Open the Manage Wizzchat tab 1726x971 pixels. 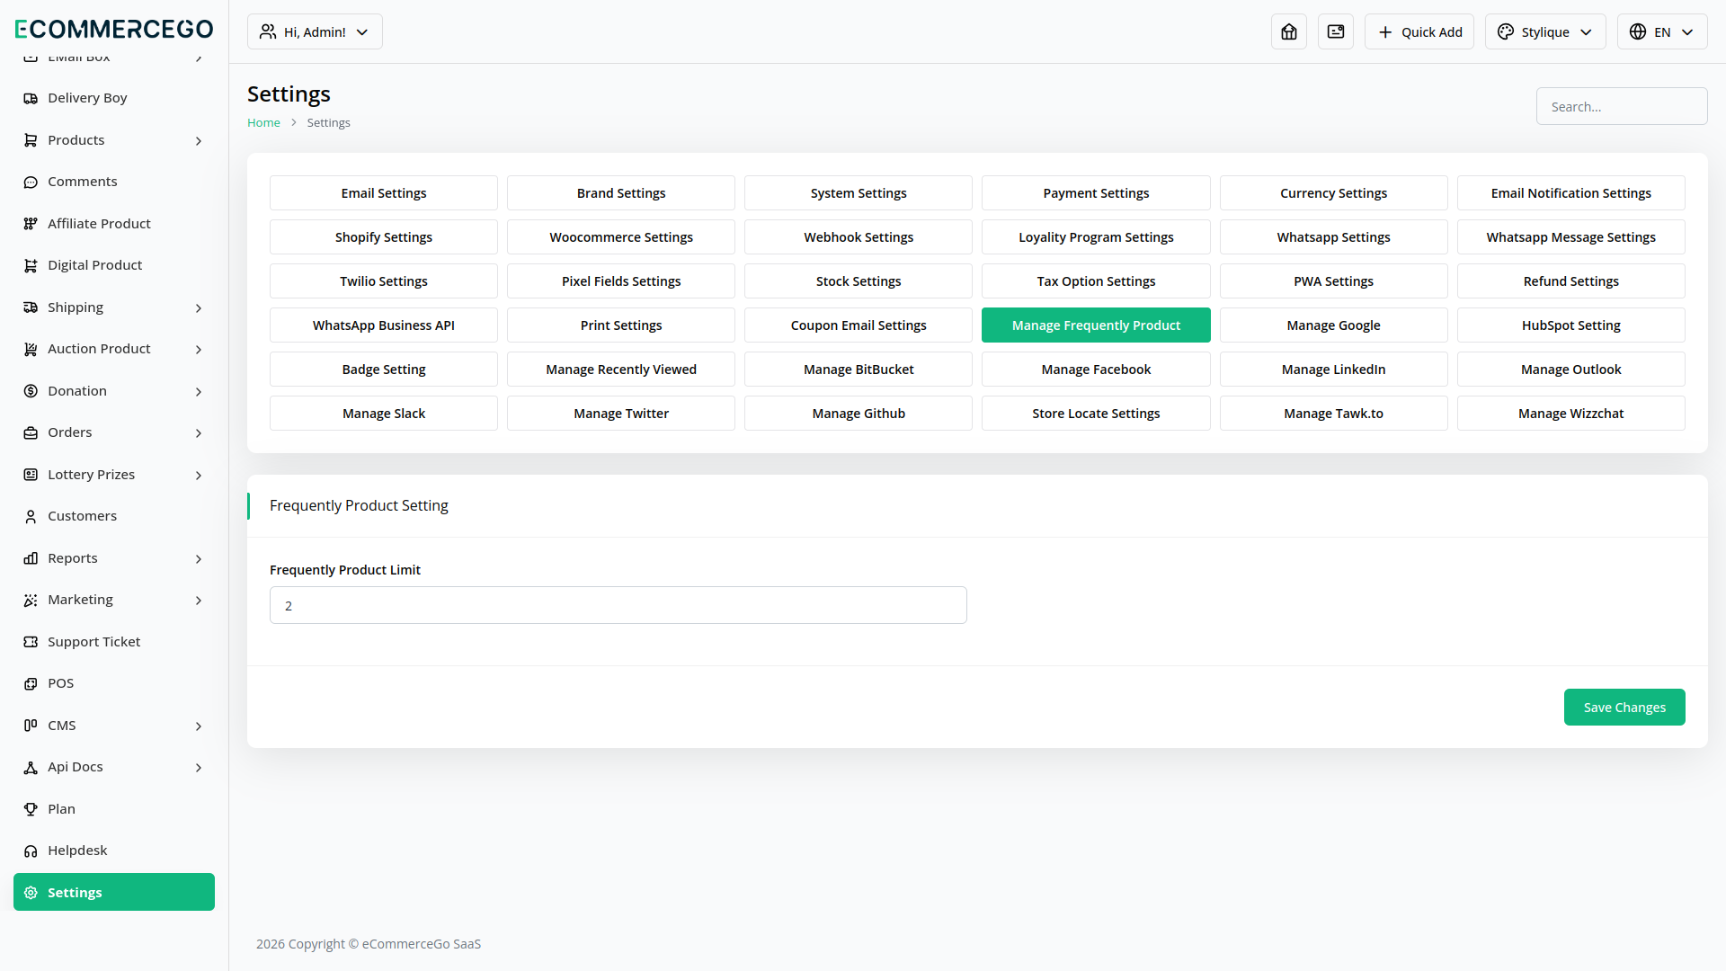(1571, 414)
